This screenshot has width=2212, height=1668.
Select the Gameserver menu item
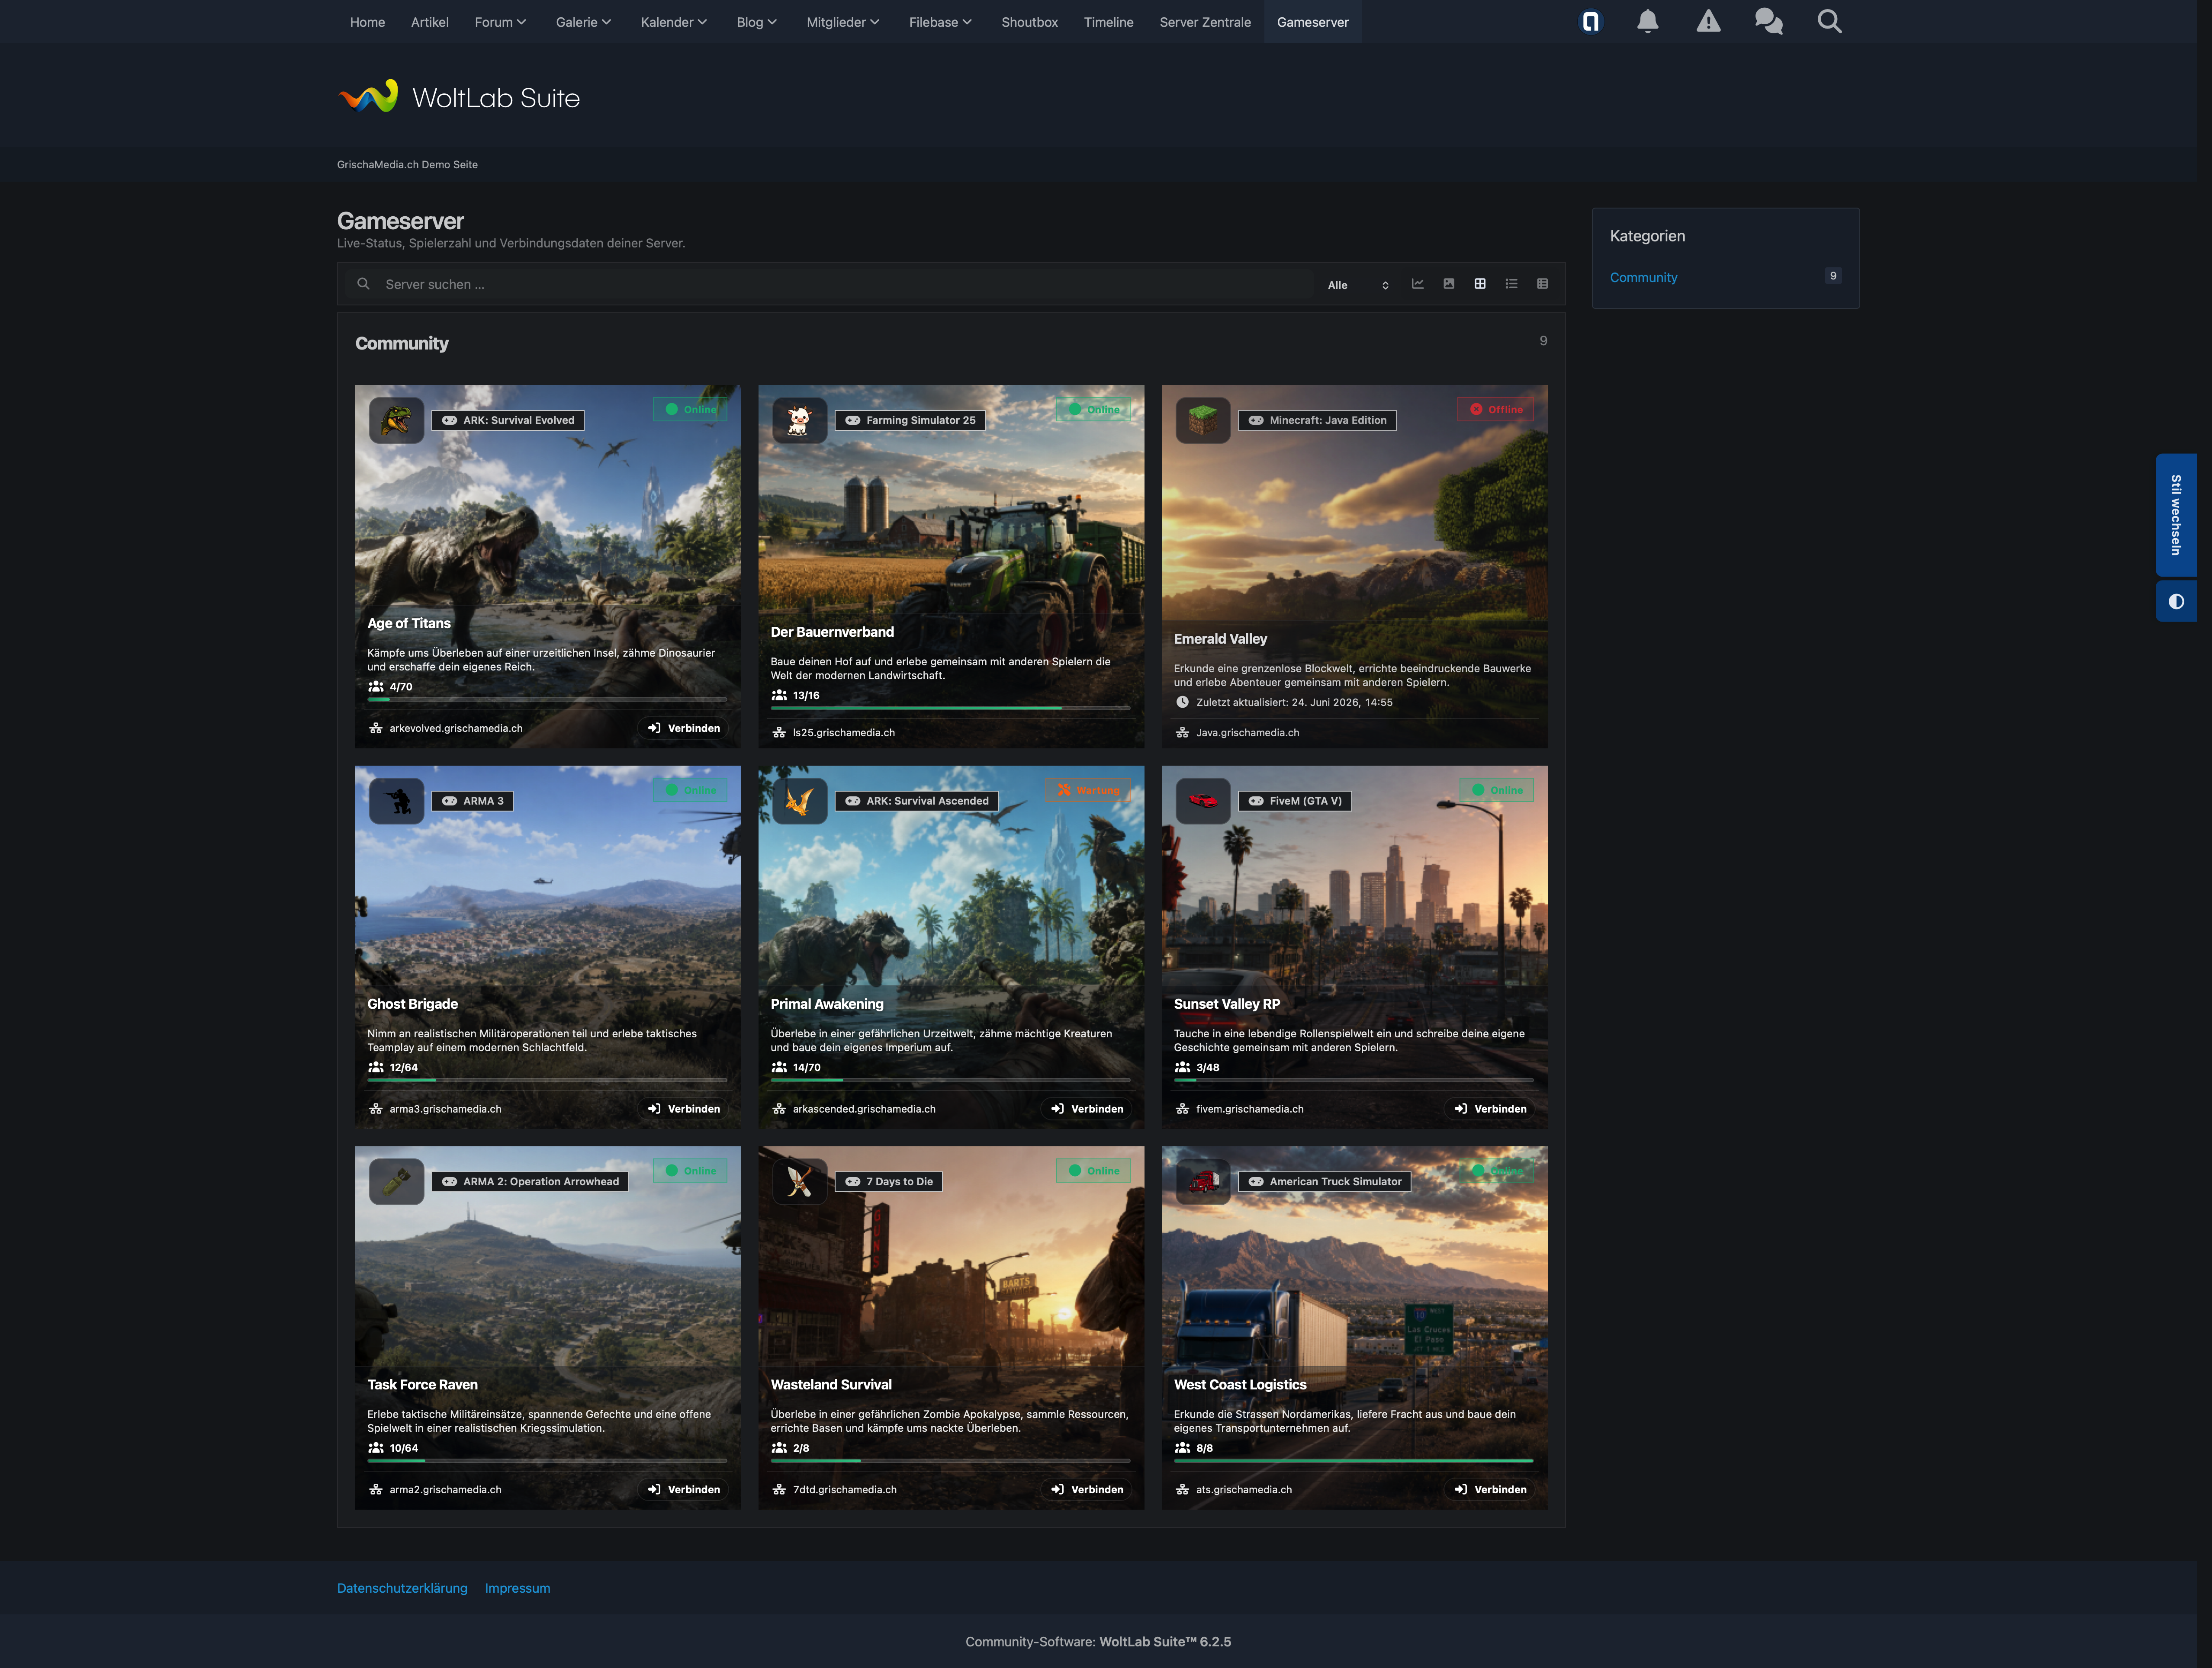point(1312,22)
